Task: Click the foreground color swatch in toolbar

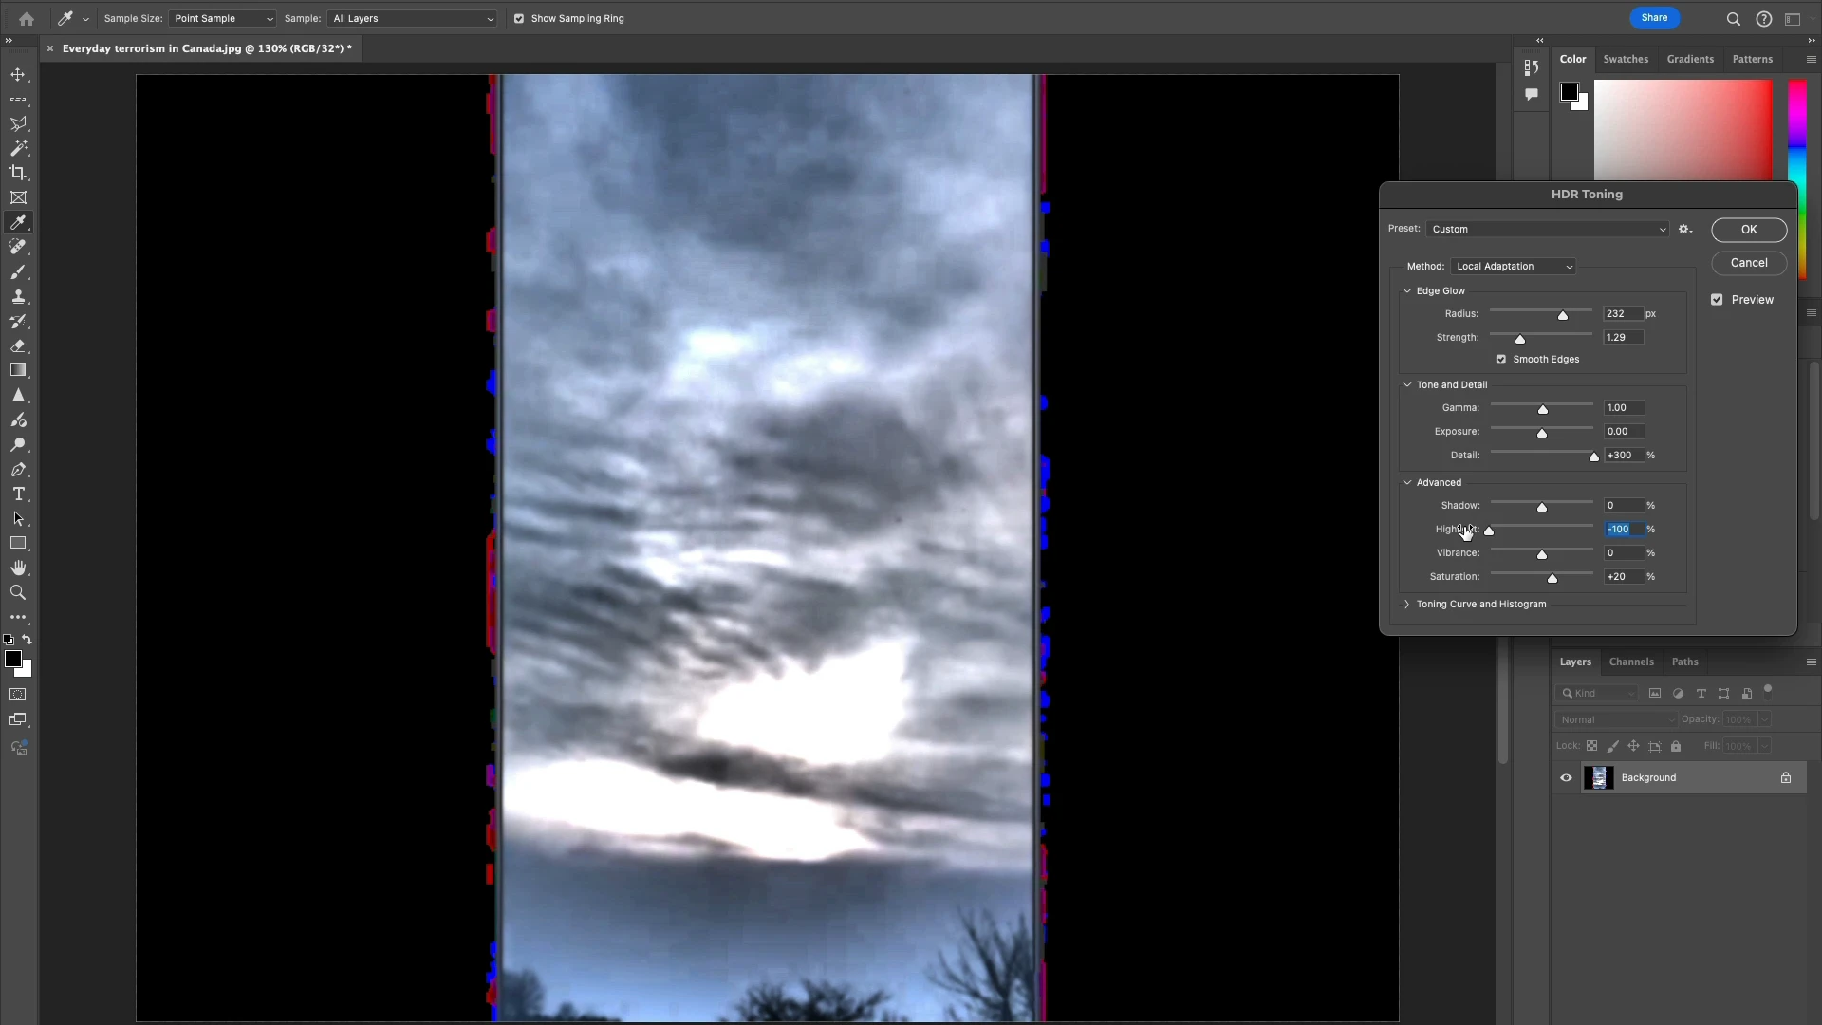Action: pyautogui.click(x=12, y=659)
